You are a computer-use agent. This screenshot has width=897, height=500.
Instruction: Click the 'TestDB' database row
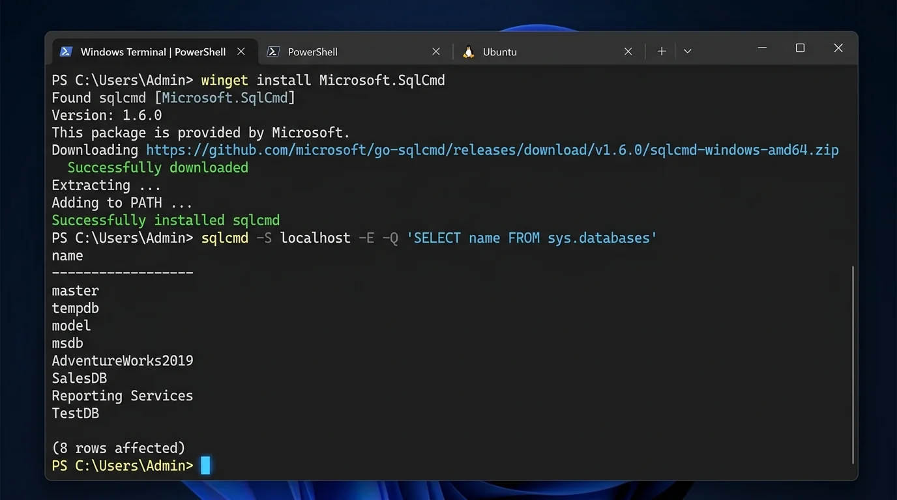76,413
